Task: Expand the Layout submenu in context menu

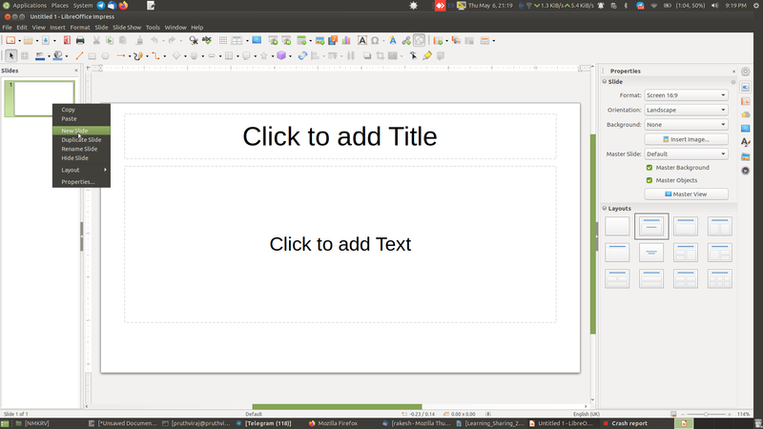Action: click(x=81, y=170)
